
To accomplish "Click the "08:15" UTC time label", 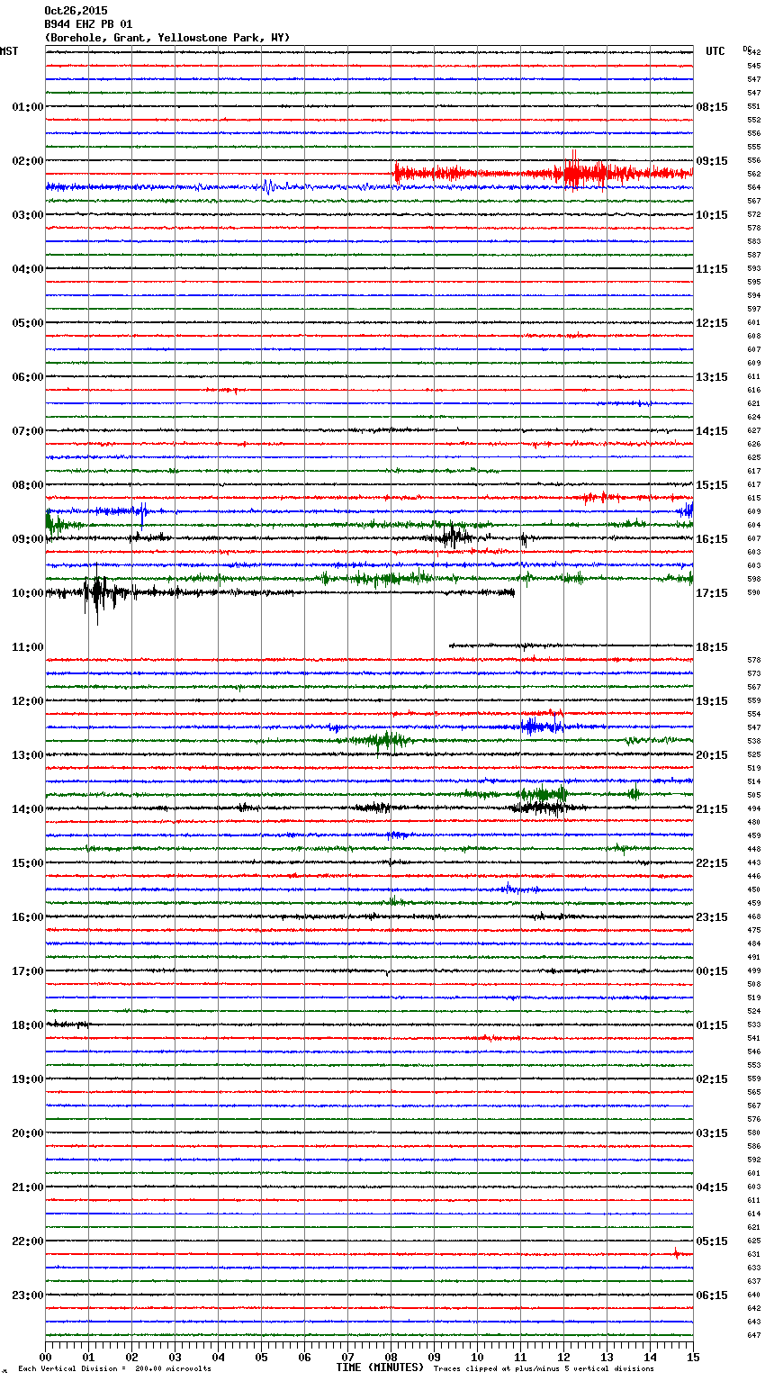I will pyautogui.click(x=712, y=107).
